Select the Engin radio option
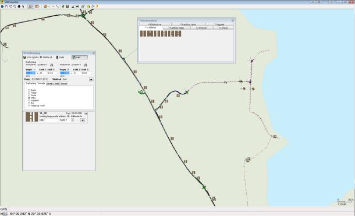 pos(29,90)
